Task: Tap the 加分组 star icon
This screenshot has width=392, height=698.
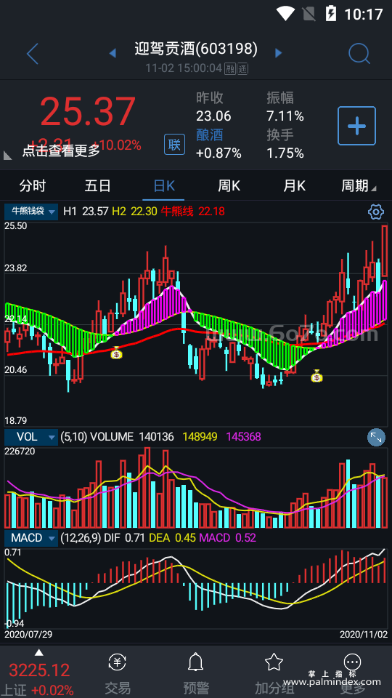Action: [x=274, y=662]
